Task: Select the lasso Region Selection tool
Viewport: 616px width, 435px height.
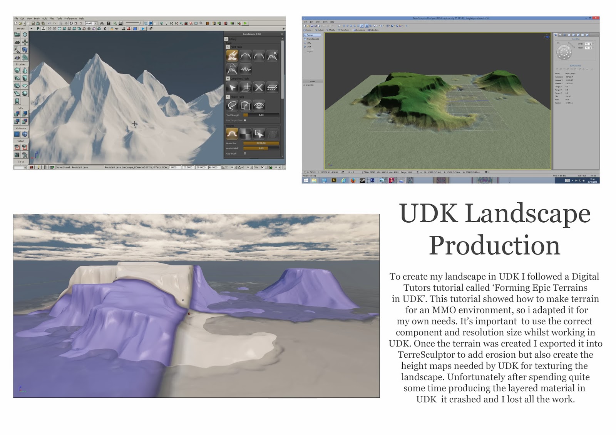Action: (x=232, y=105)
